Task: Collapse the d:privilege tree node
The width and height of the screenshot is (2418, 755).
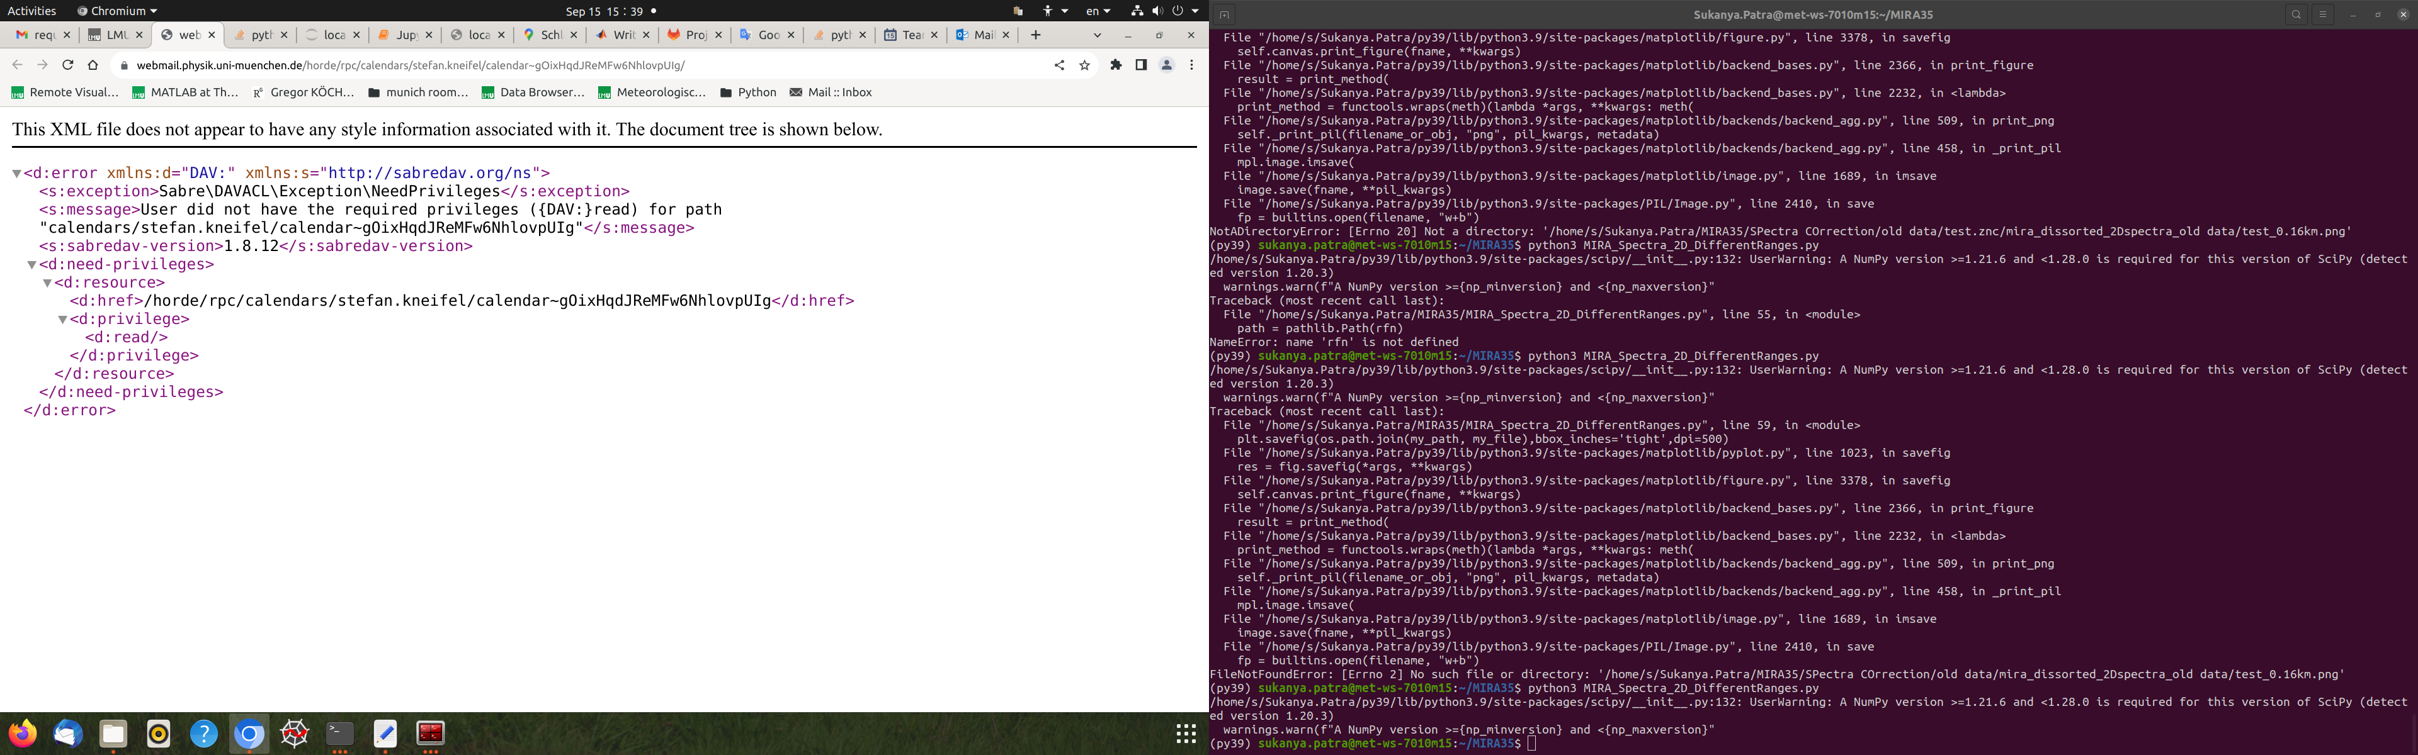Action: pos(63,320)
